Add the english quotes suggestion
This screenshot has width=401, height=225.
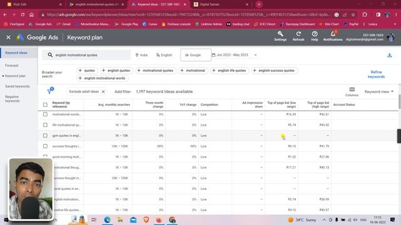tap(116, 71)
